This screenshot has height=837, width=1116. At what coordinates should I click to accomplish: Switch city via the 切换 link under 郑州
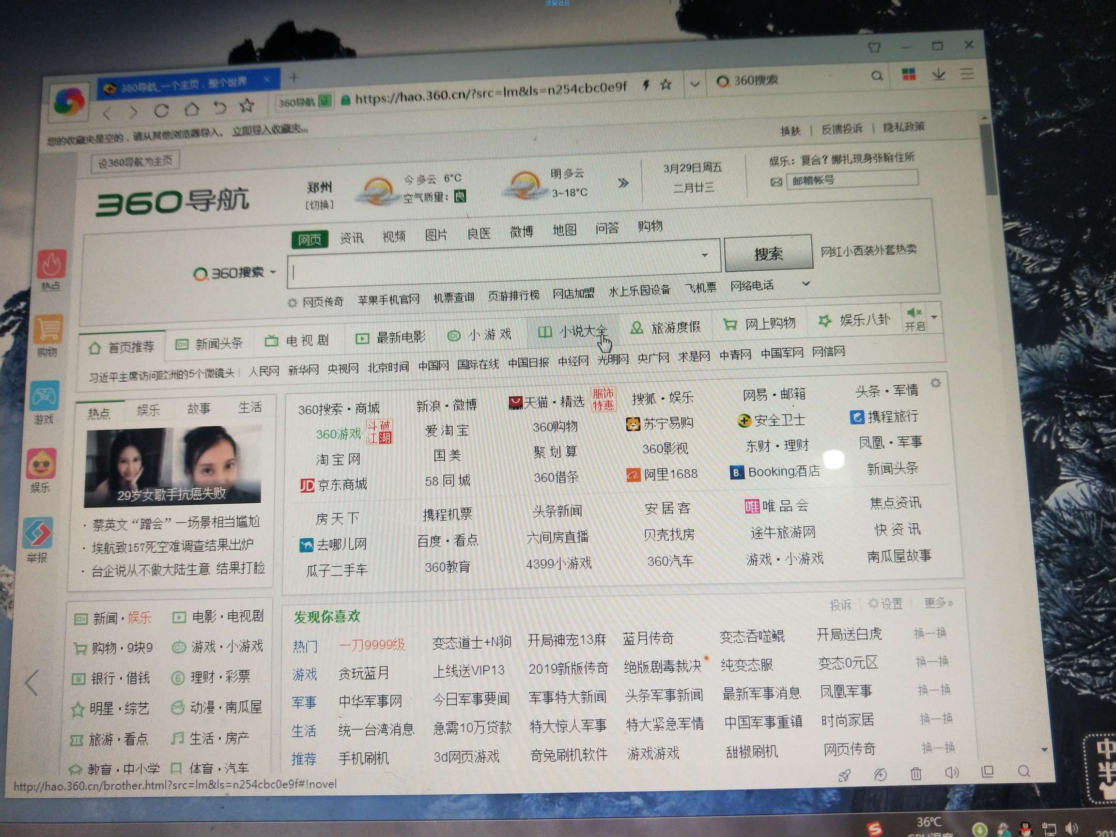tap(319, 205)
